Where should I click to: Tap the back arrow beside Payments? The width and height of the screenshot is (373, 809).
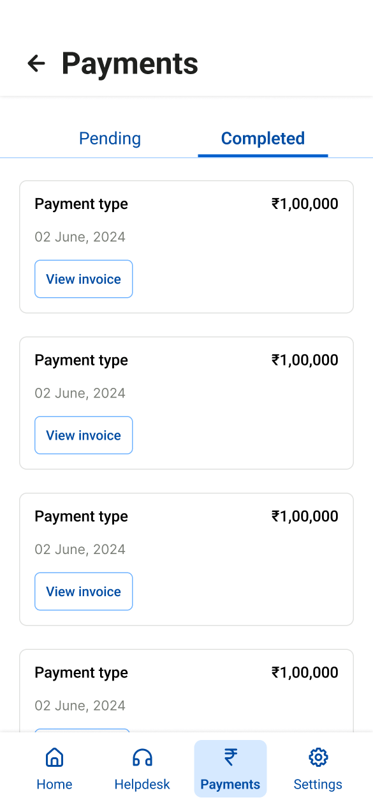pos(36,63)
